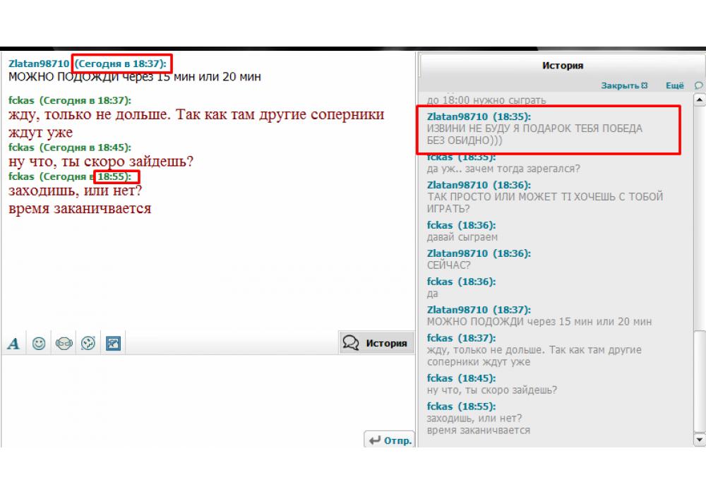Open the smiley emoticon picker

40,343
